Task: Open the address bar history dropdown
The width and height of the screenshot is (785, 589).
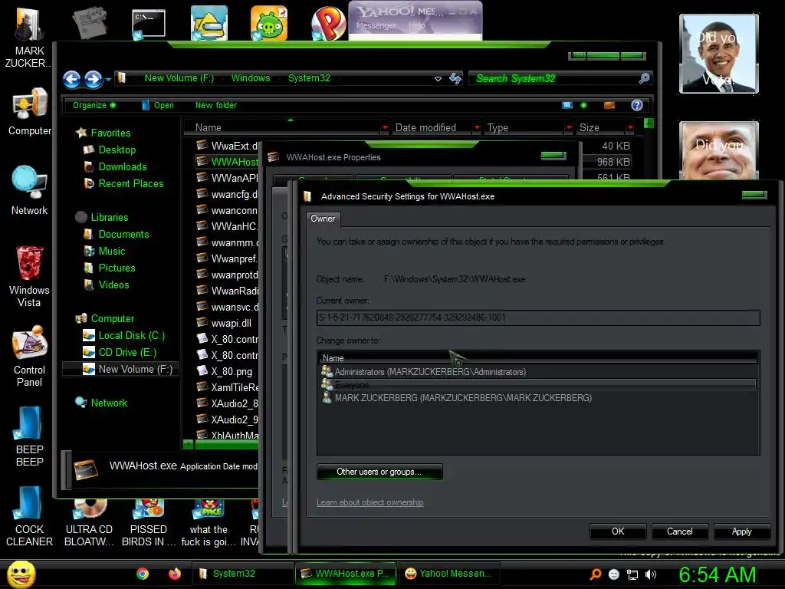Action: (x=438, y=79)
